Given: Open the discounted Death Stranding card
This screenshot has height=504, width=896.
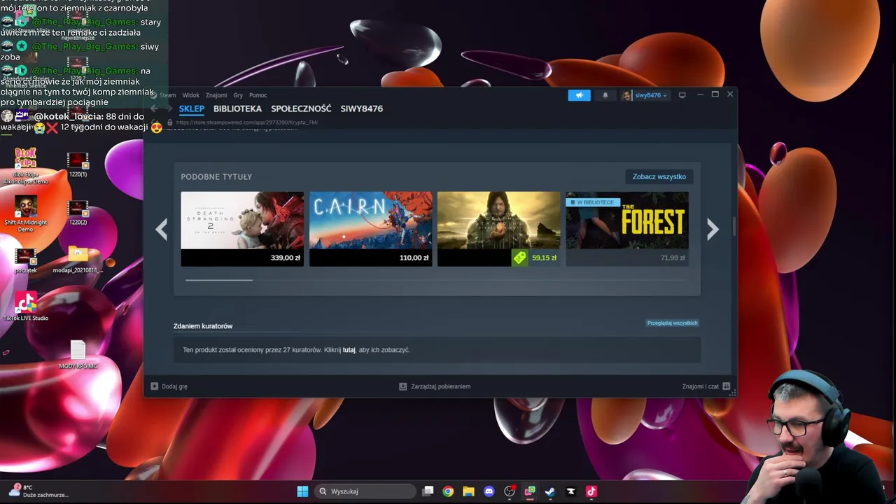Looking at the screenshot, I should [498, 229].
